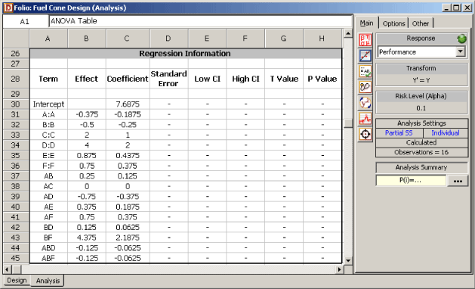Click the BF effect value 4.375

(x=87, y=238)
